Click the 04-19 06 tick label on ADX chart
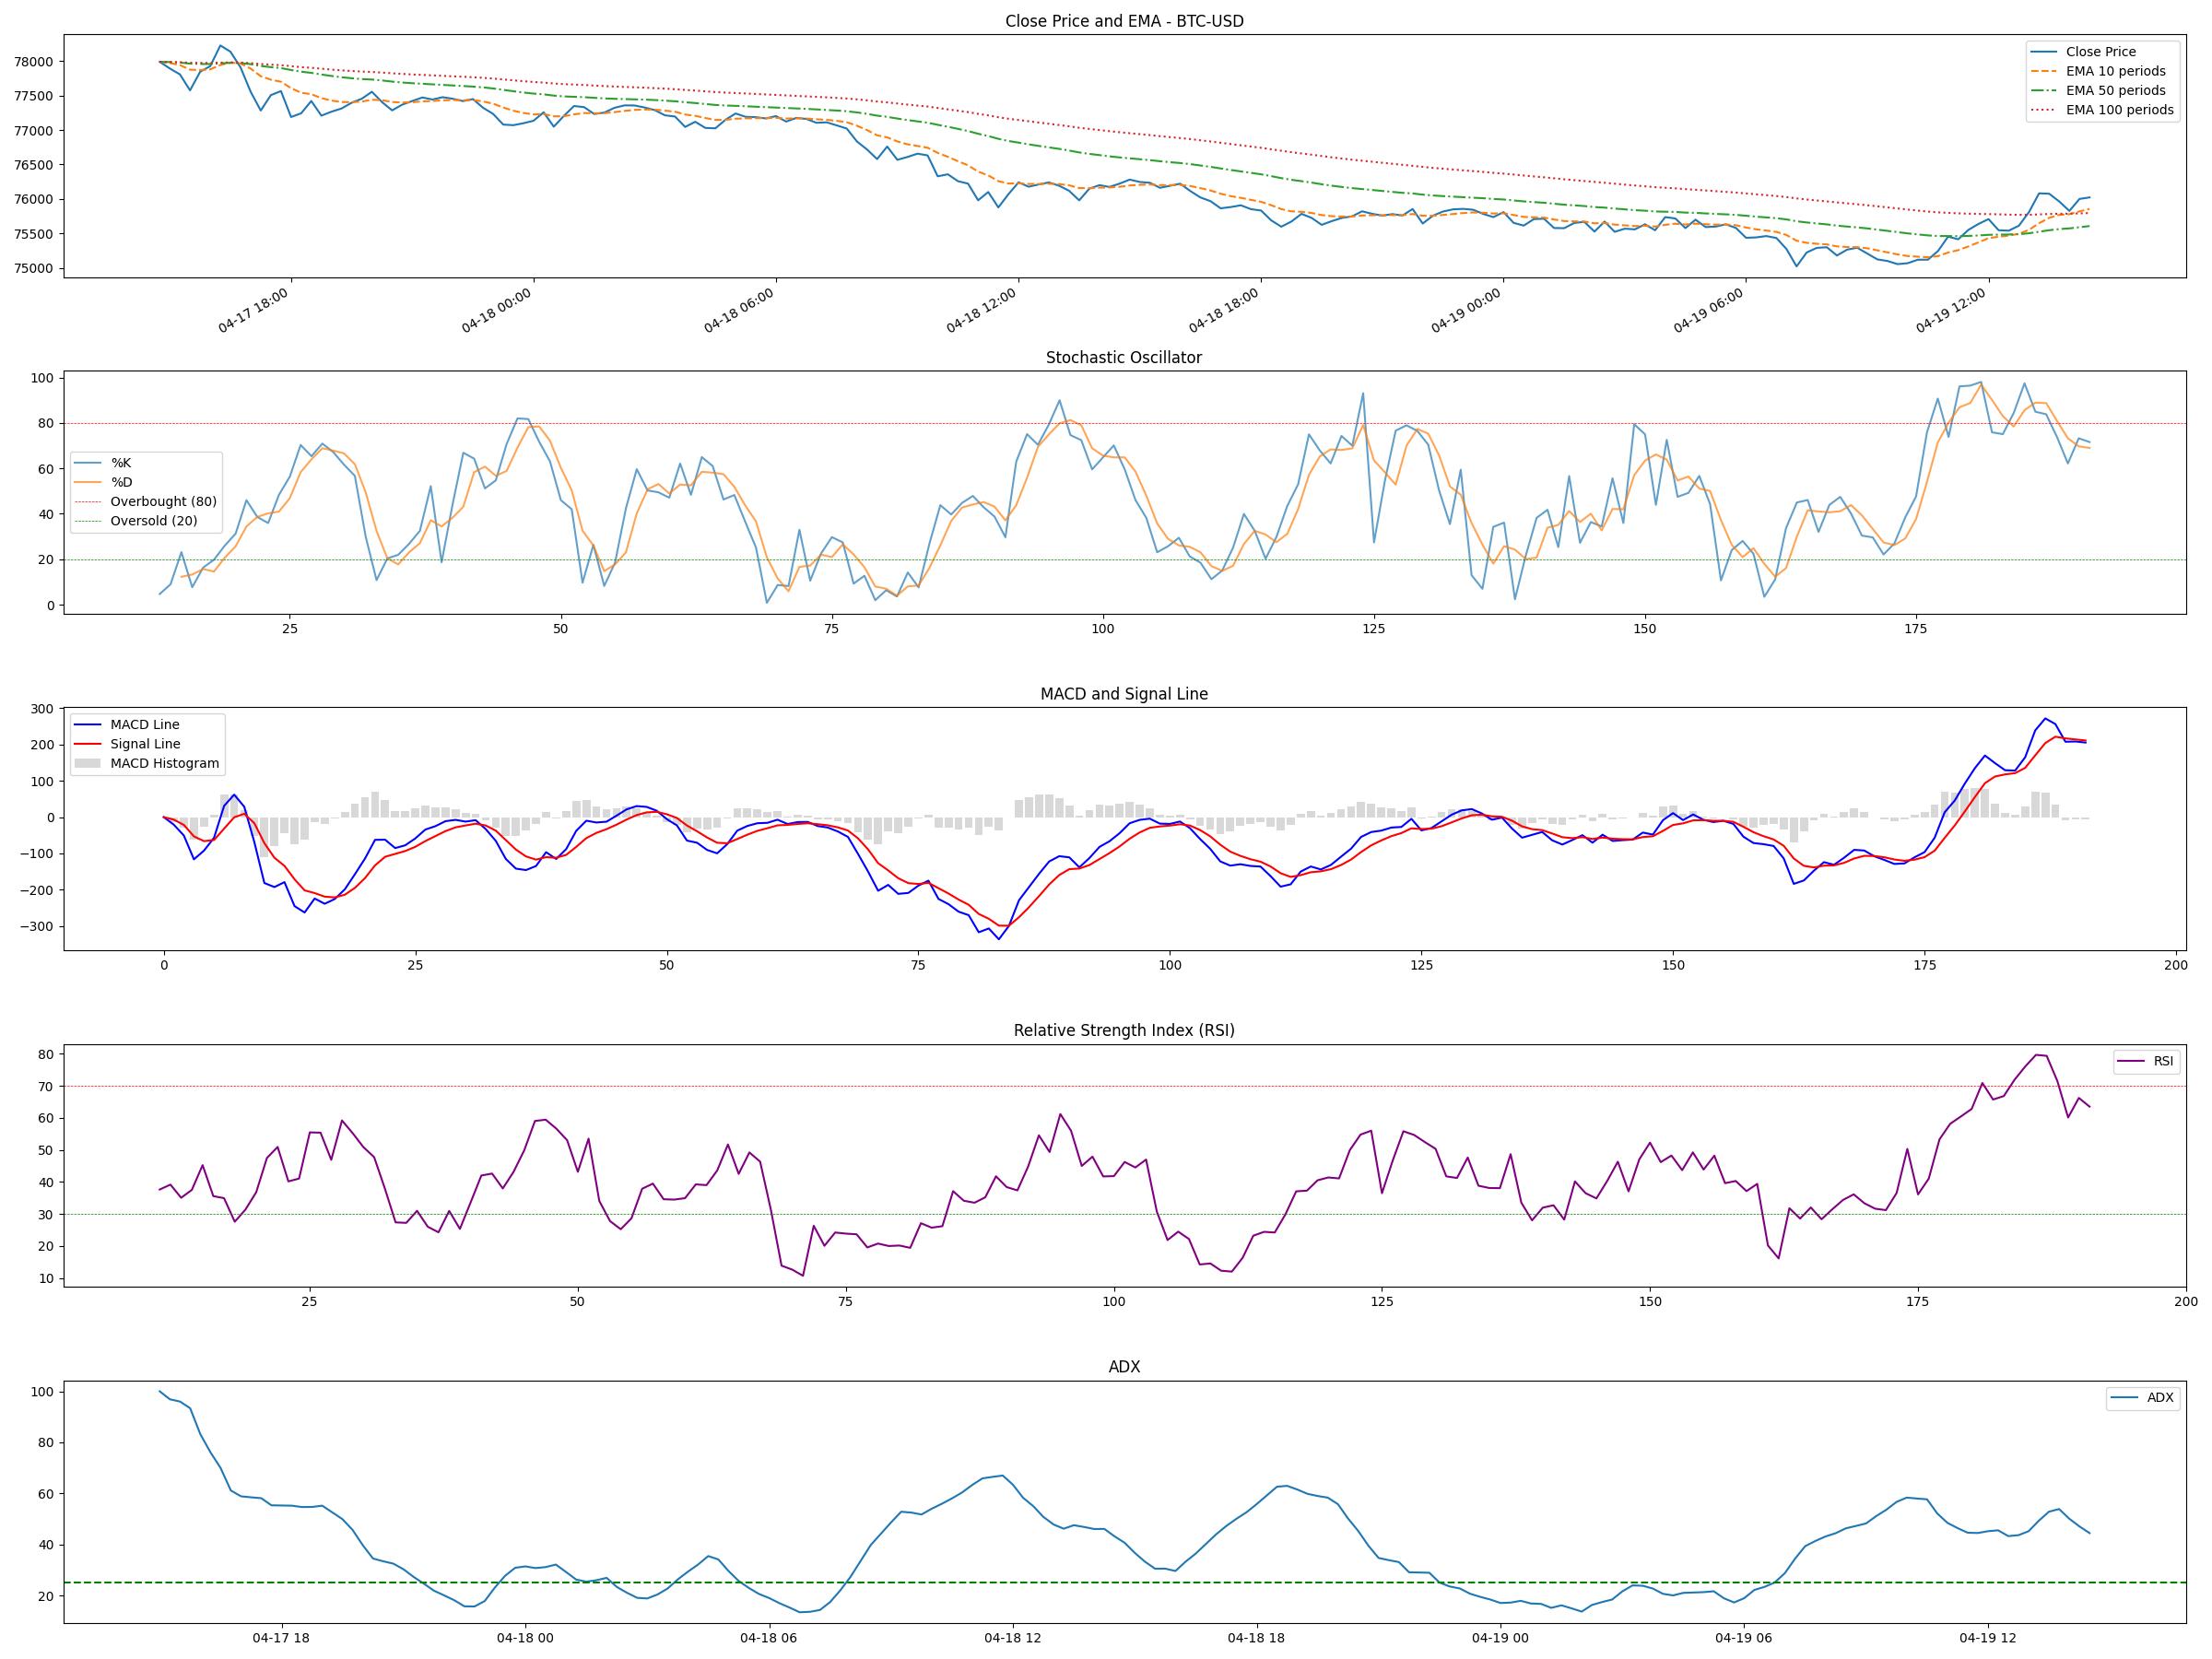Image resolution: width=2212 pixels, height=1659 pixels. coord(1743,1638)
